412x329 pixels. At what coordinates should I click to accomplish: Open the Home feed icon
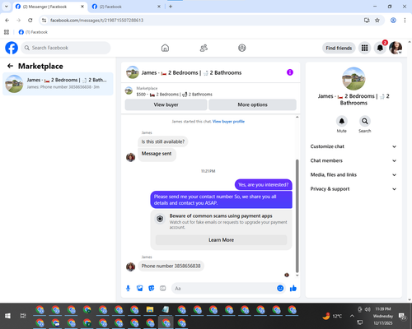pos(165,48)
